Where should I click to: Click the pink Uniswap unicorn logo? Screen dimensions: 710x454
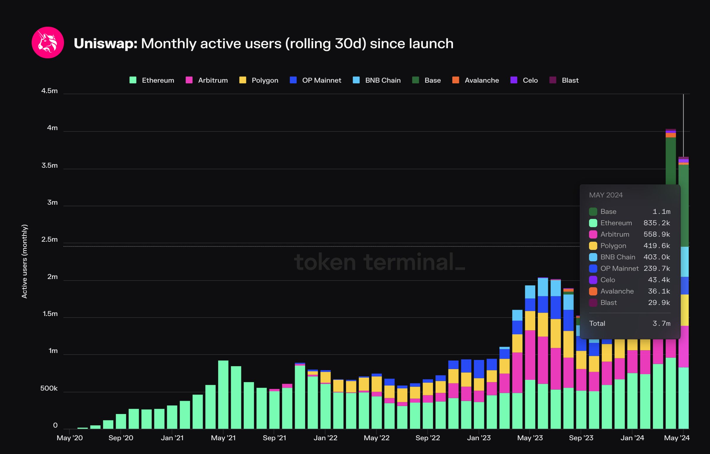48,43
